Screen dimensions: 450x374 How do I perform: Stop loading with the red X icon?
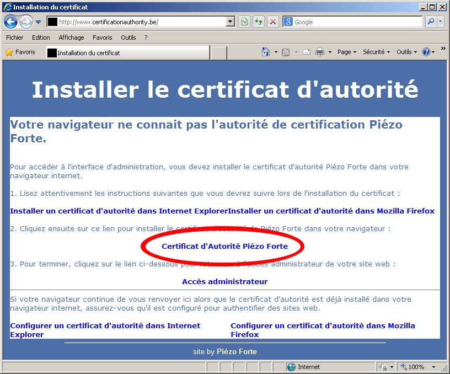tap(273, 22)
